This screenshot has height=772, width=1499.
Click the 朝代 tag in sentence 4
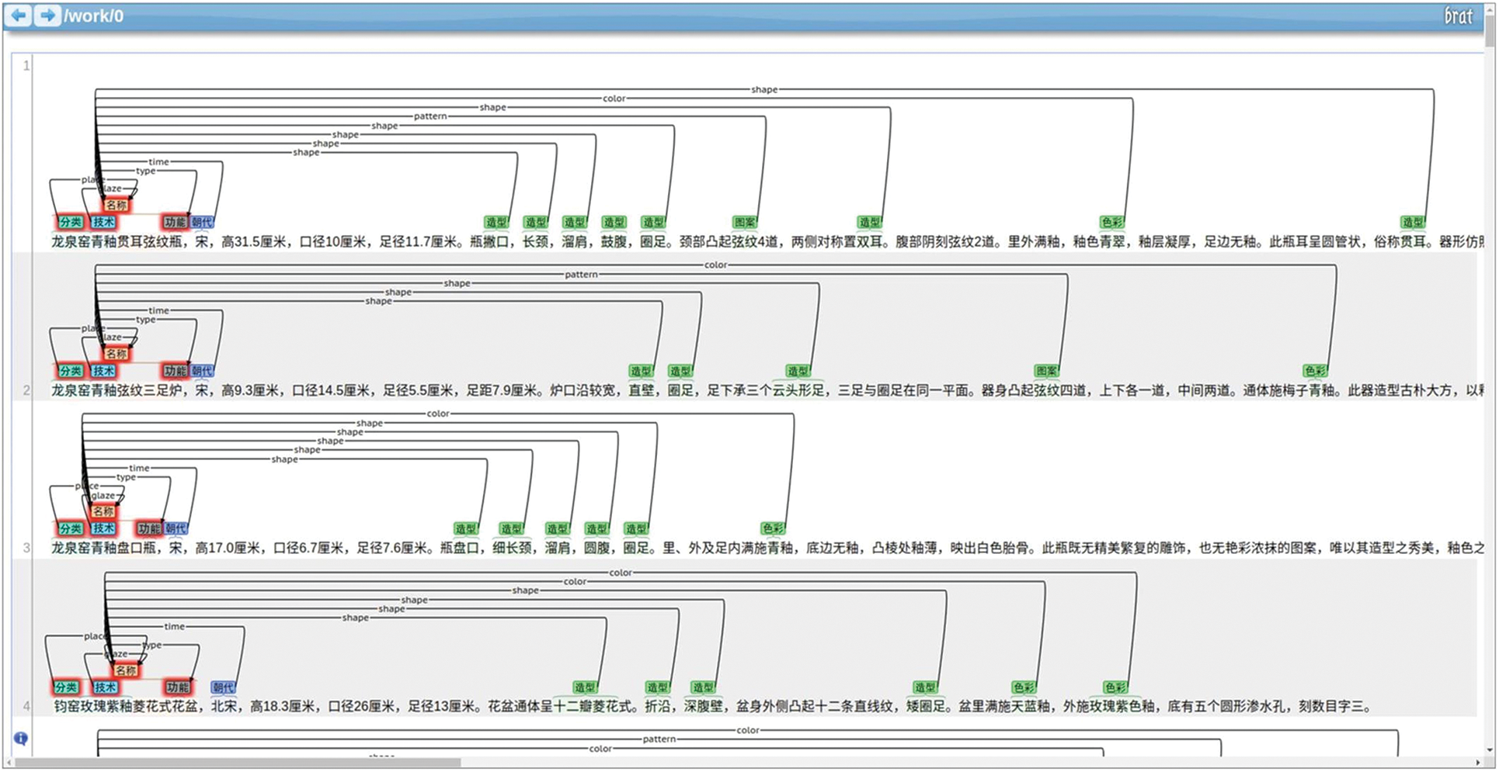coord(223,687)
